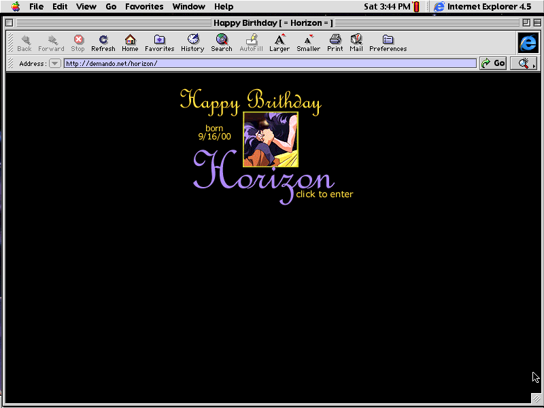Screen dimensions: 544x408
Task: Click the 'click to enter' link
Action: click(324, 194)
